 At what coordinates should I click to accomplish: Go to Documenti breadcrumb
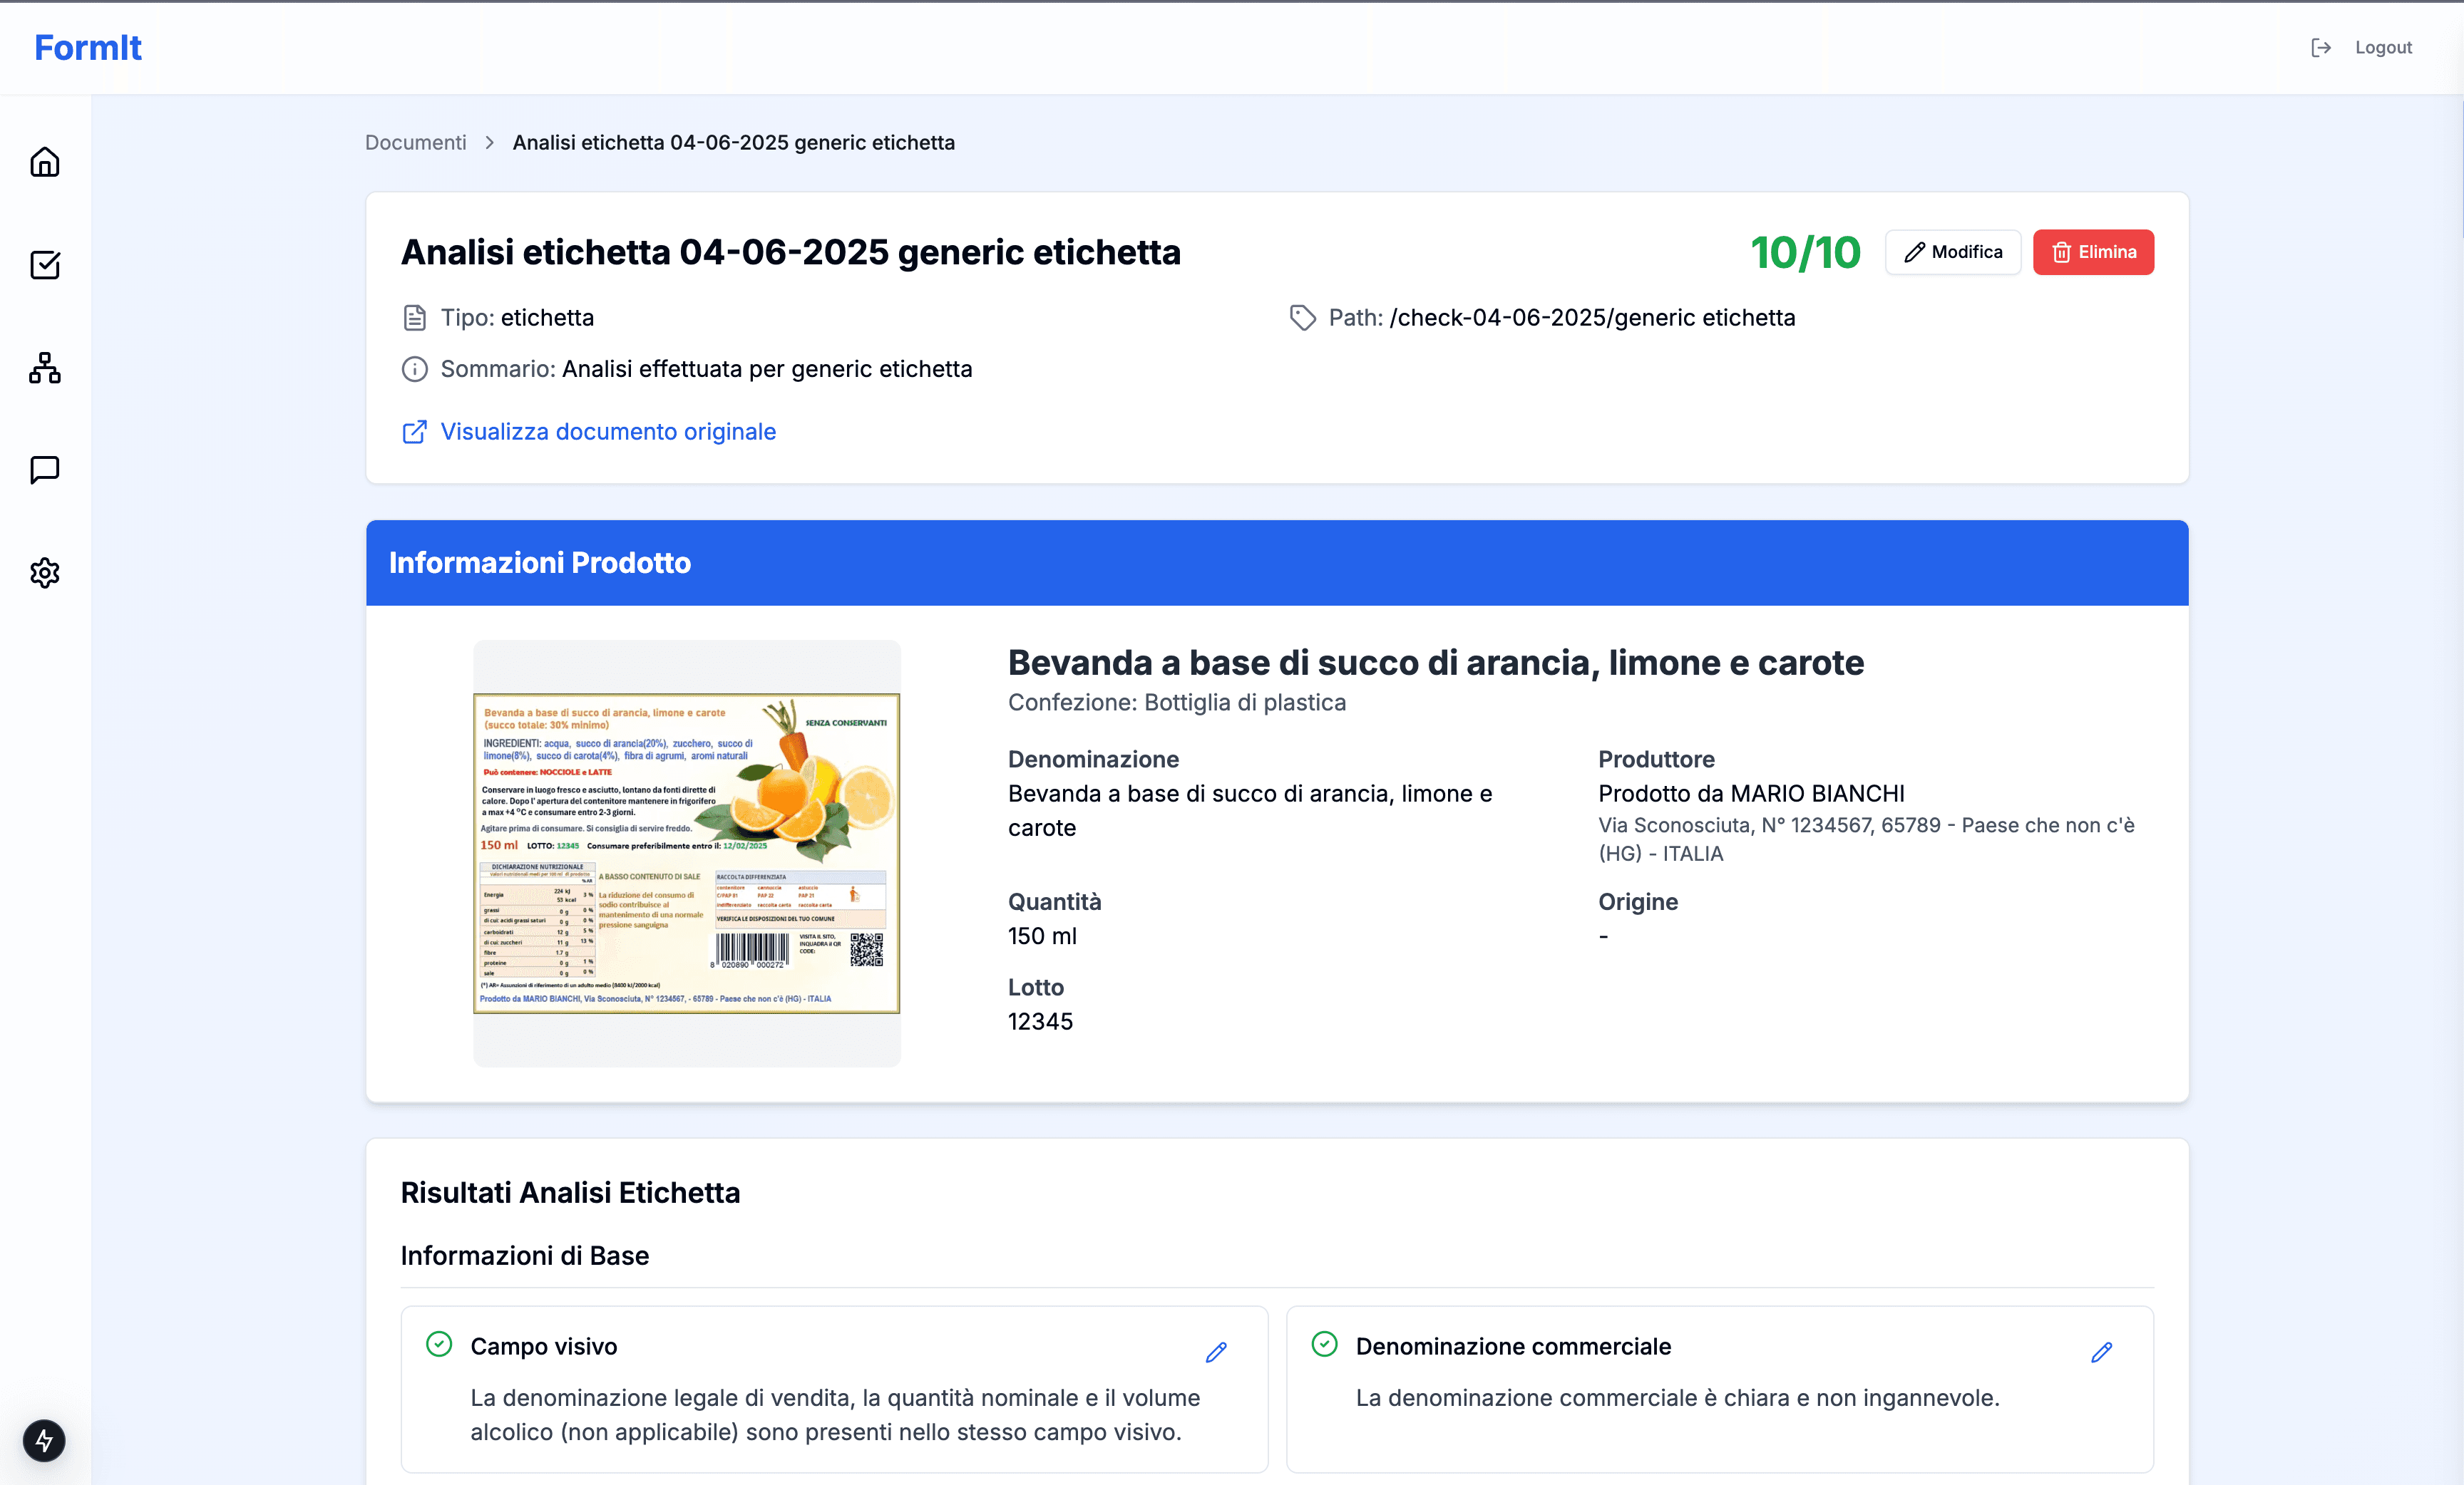tap(416, 142)
